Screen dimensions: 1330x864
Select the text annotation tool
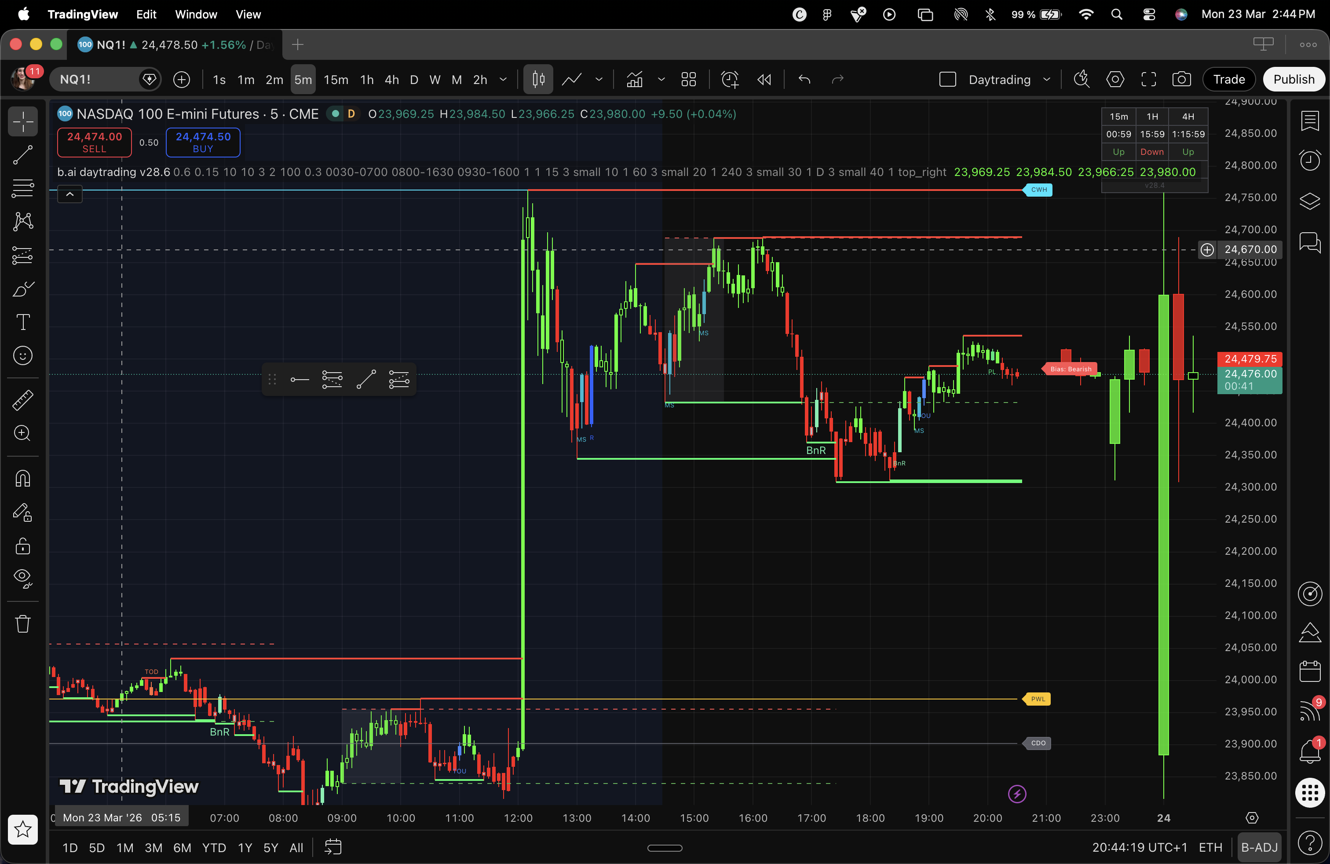pyautogui.click(x=23, y=322)
